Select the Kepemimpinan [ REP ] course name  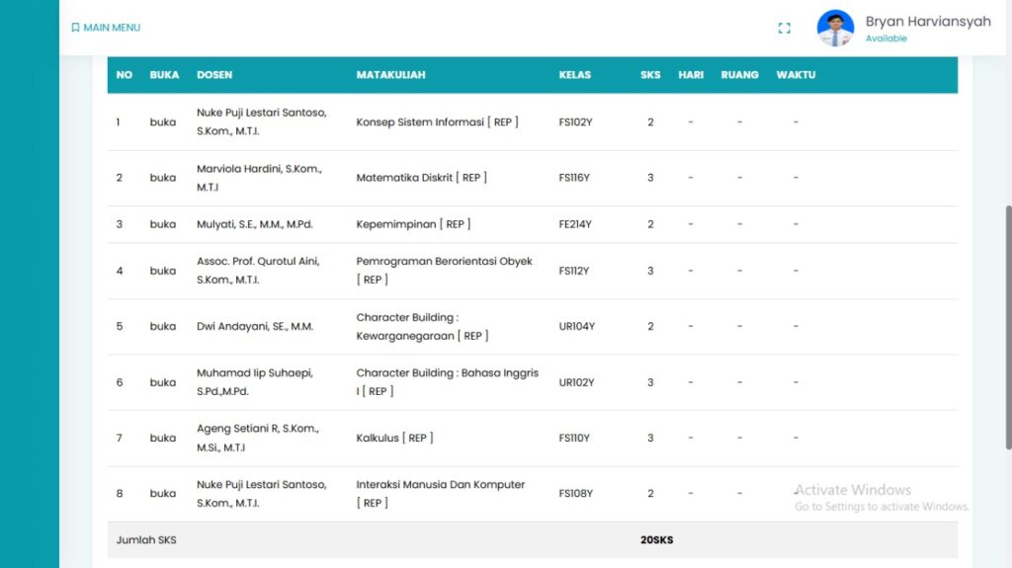point(413,224)
